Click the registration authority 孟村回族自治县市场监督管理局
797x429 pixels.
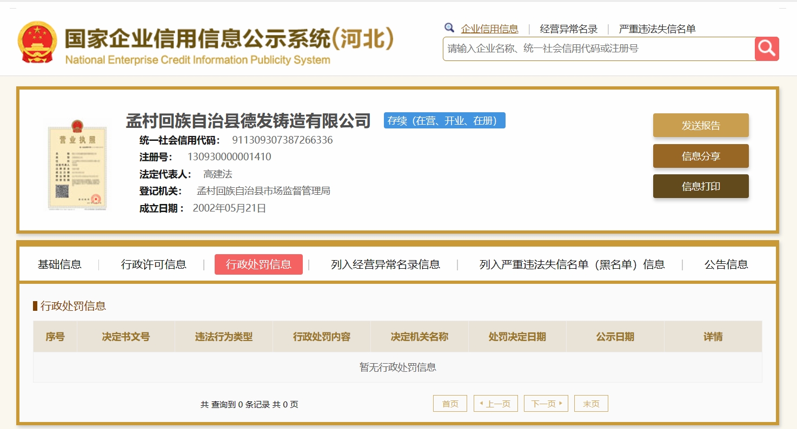[263, 191]
